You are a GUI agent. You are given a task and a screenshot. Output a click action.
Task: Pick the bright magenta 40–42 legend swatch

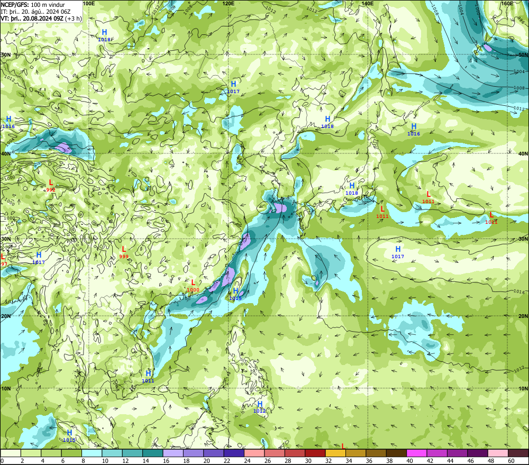417,453
